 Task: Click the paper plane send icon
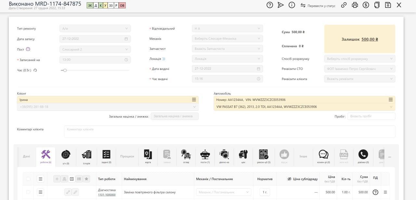point(280,5)
